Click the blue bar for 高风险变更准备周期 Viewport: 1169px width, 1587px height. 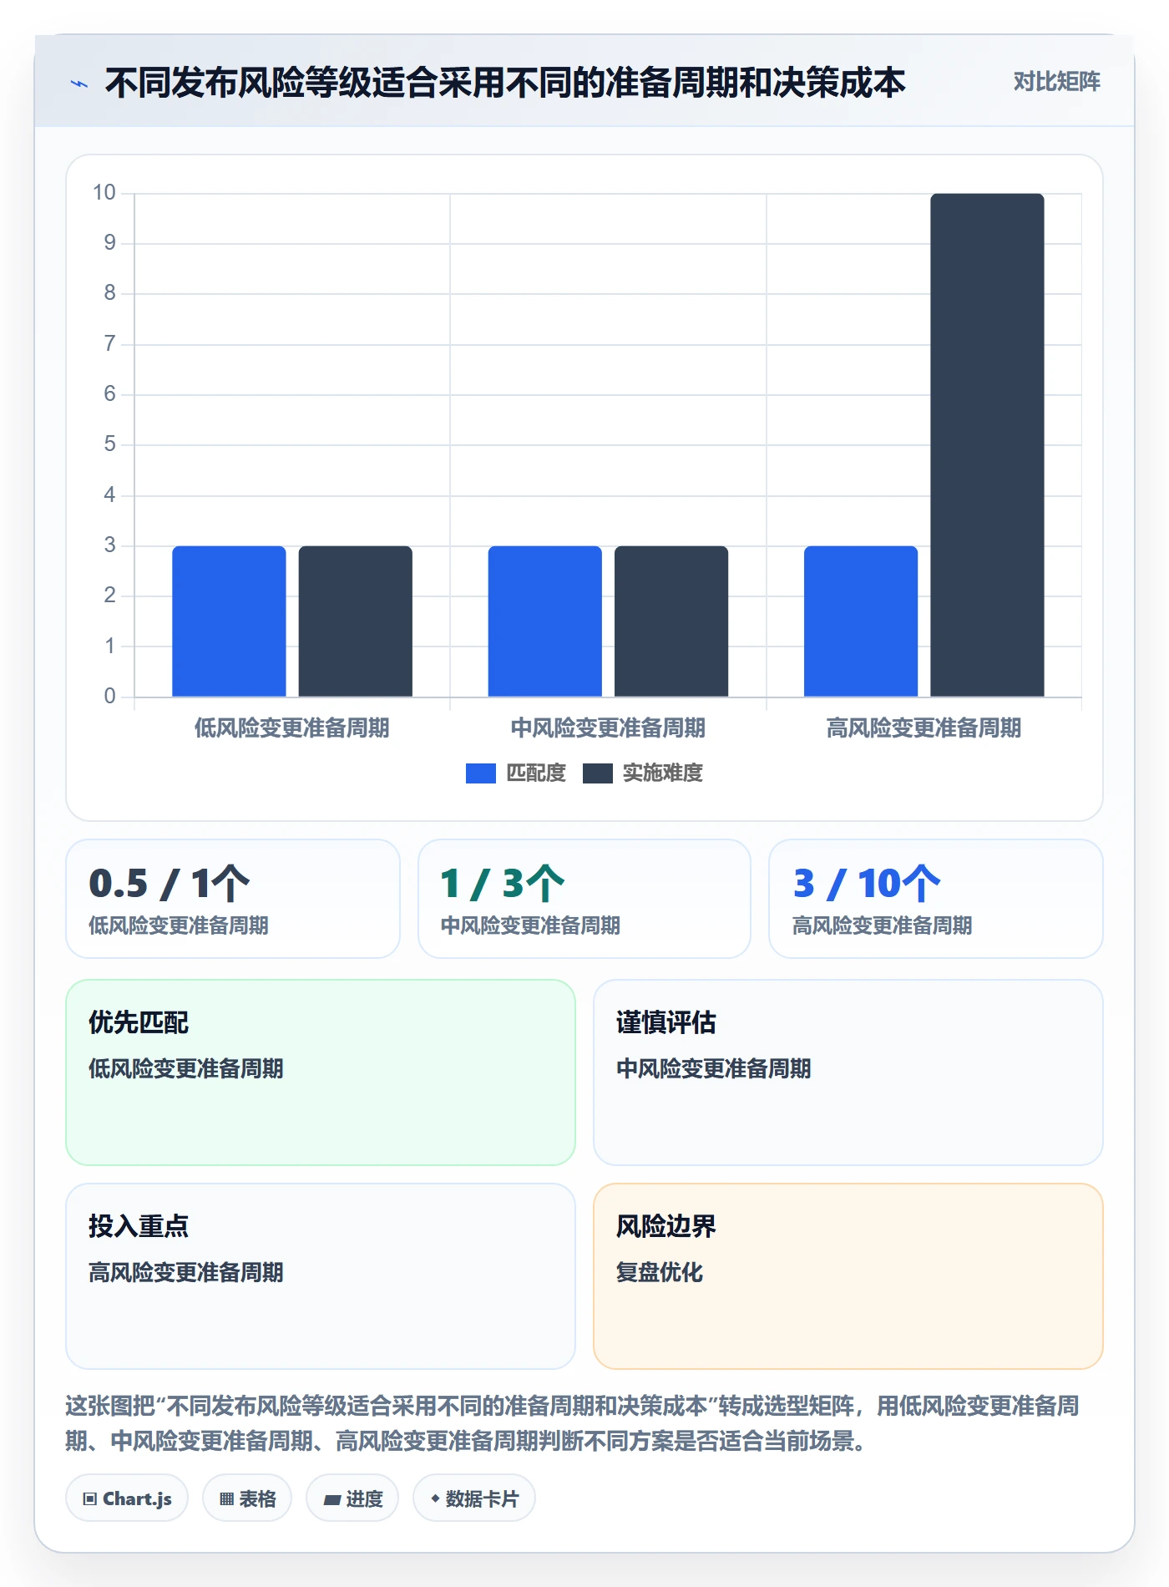pyautogui.click(x=861, y=621)
